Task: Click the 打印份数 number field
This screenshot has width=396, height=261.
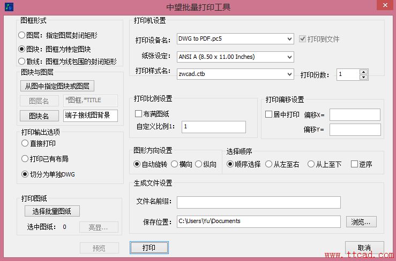Action: tap(348, 75)
